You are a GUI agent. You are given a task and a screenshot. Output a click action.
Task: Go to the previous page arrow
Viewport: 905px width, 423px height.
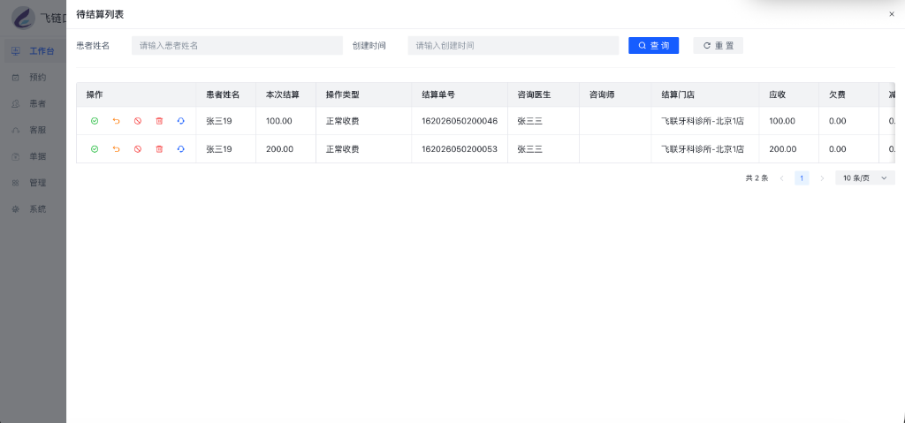point(781,178)
